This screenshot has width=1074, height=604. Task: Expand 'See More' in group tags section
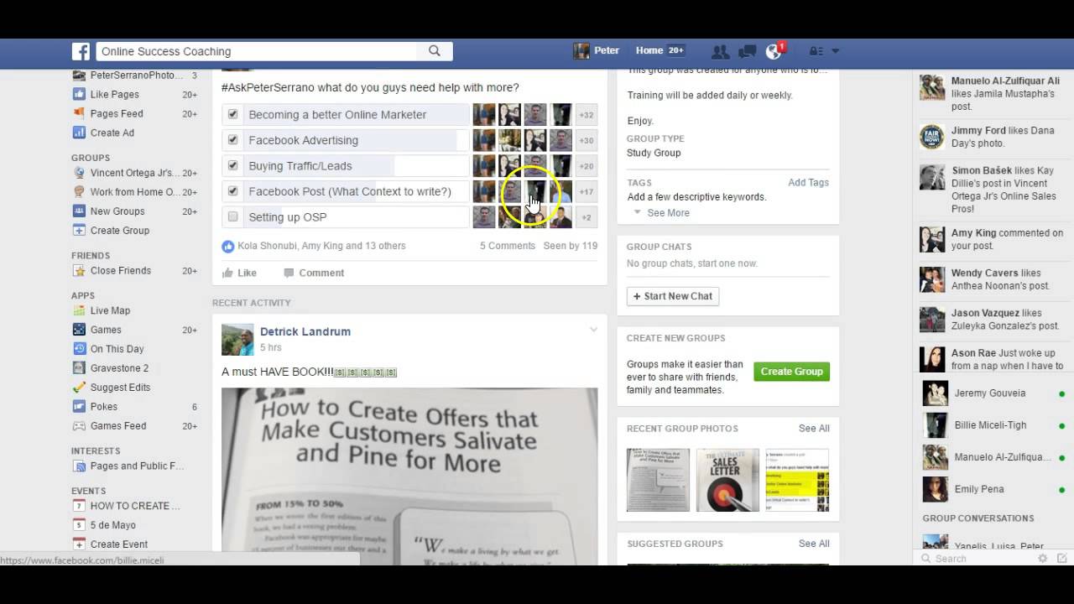668,213
